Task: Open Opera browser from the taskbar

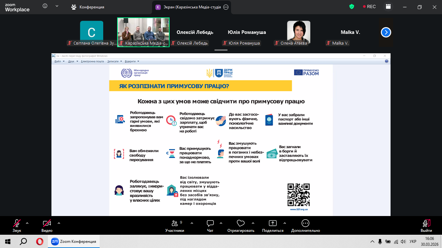Action: (x=39, y=242)
